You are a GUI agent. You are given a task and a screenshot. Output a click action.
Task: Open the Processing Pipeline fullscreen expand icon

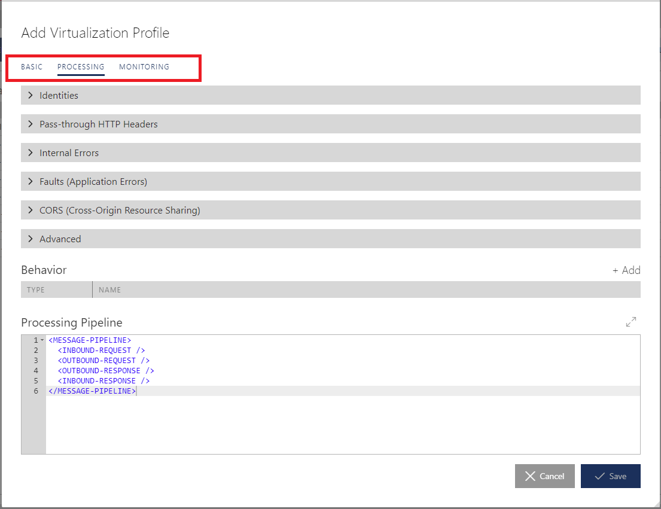pyautogui.click(x=630, y=322)
